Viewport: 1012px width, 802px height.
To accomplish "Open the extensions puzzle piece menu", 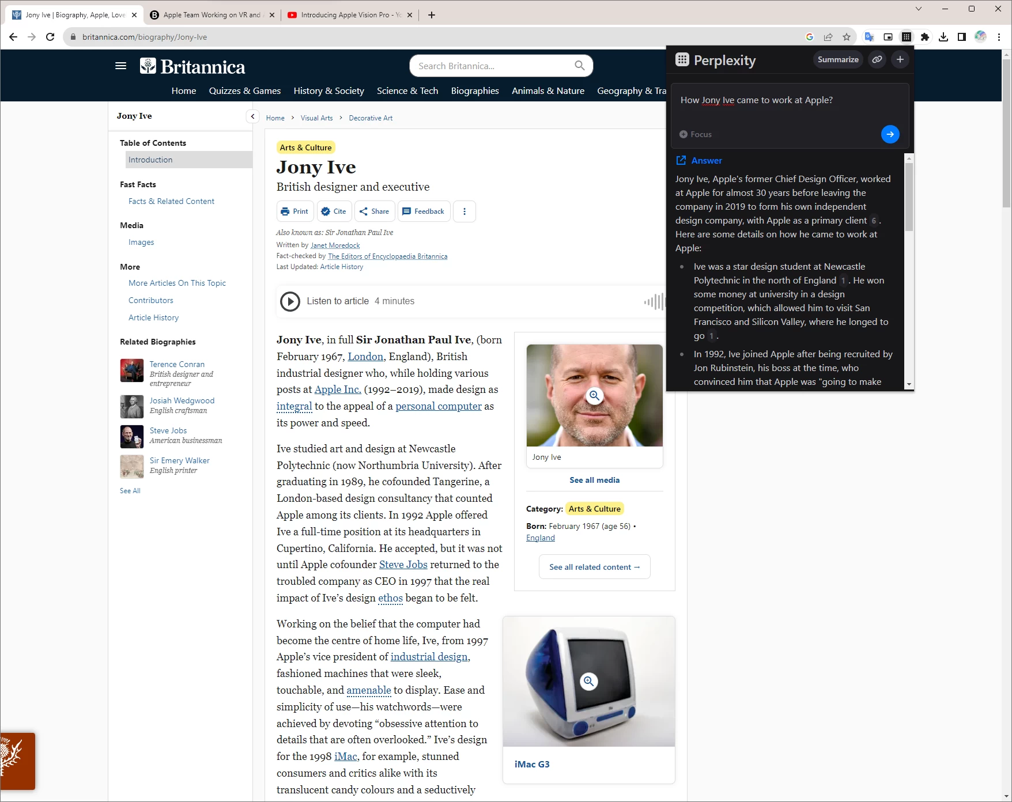I will click(925, 37).
